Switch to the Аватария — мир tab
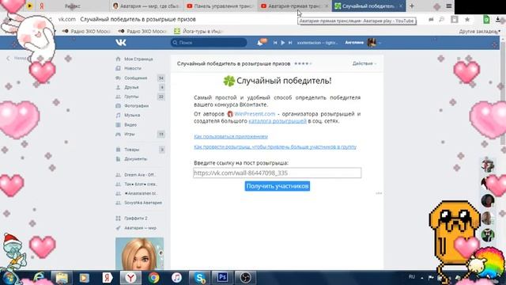This screenshot has height=285, width=506. pos(146,6)
